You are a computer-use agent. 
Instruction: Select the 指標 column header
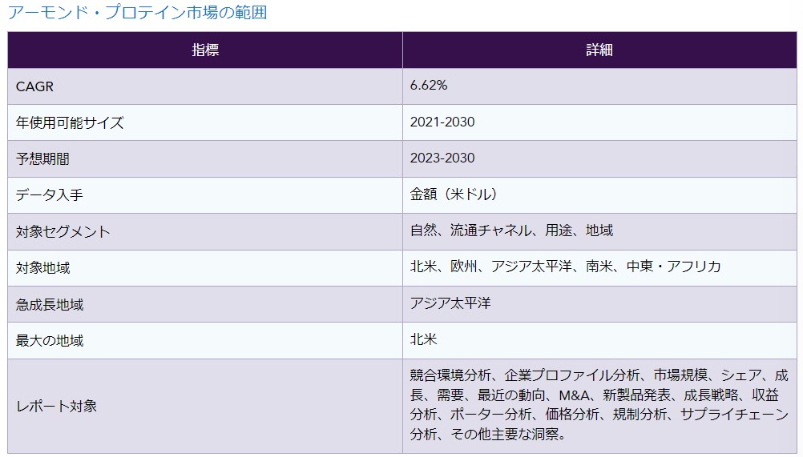point(205,50)
